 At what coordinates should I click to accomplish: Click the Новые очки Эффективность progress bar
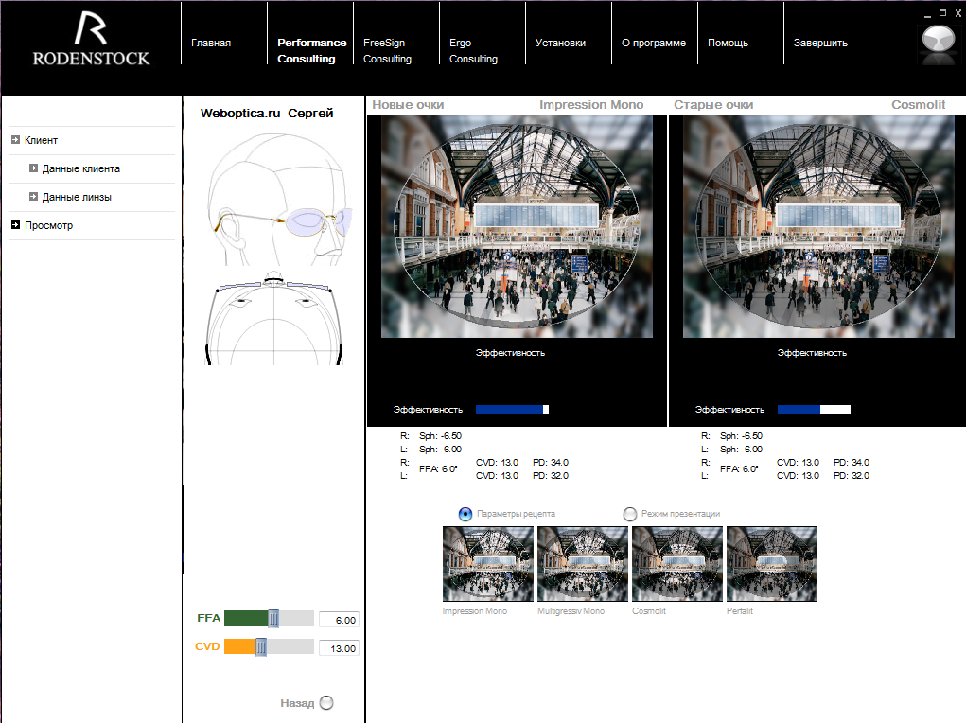click(x=512, y=410)
